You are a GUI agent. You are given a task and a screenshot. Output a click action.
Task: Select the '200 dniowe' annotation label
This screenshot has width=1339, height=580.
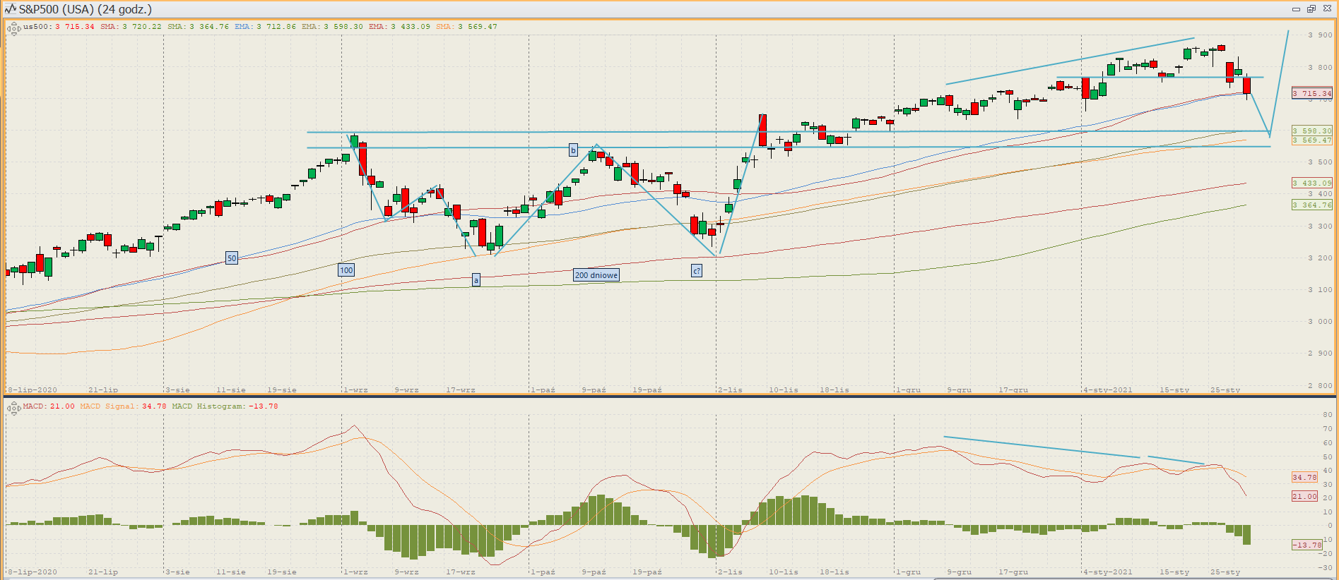596,275
